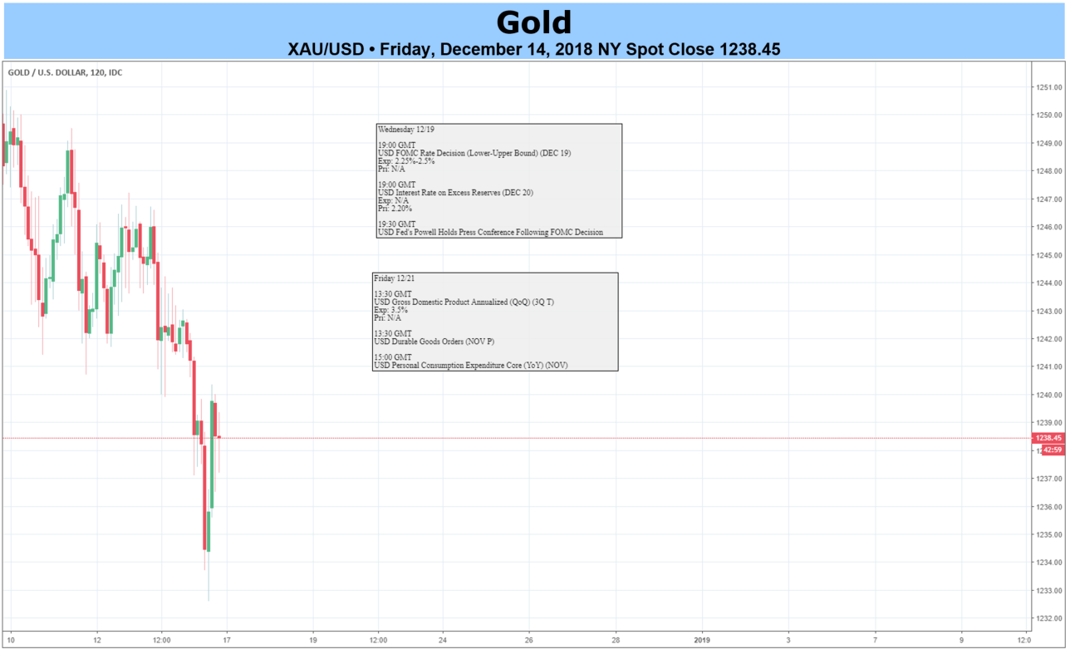Click the 28 date label on time axis
The width and height of the screenshot is (1070, 654).
pos(616,640)
